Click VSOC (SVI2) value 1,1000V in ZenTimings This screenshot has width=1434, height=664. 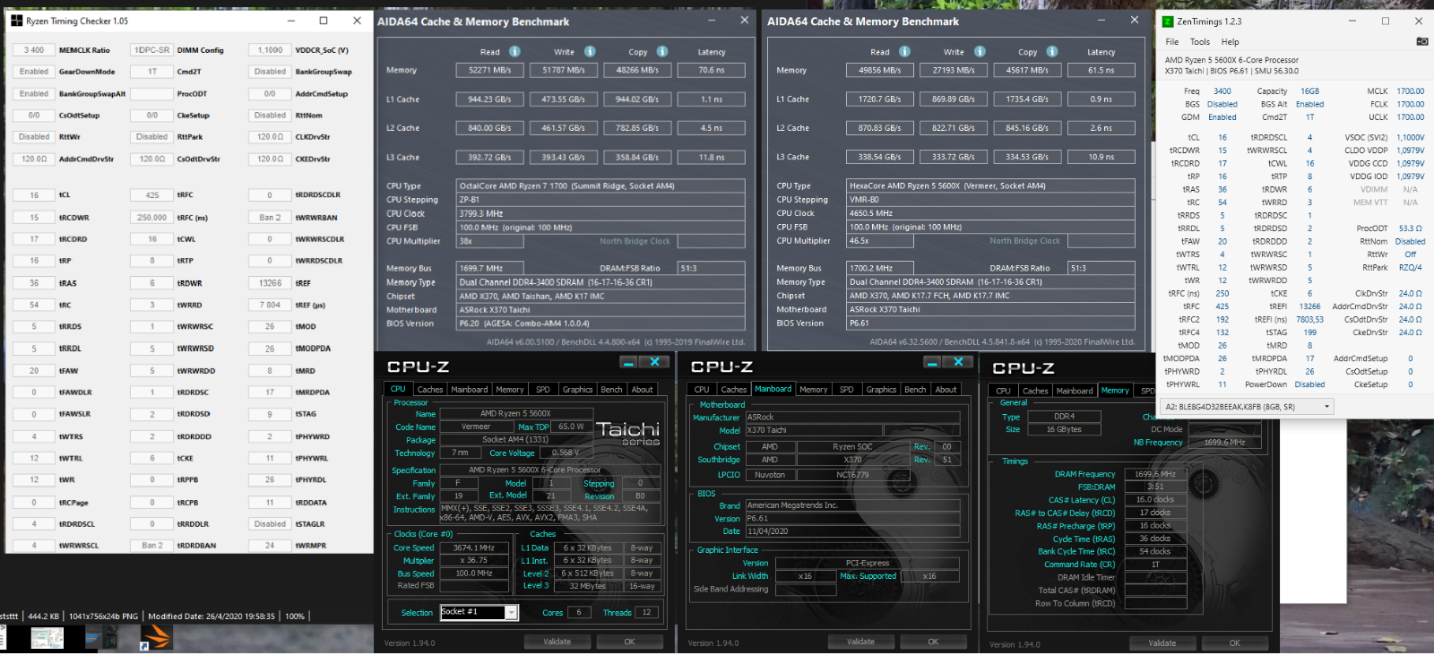(x=1410, y=138)
